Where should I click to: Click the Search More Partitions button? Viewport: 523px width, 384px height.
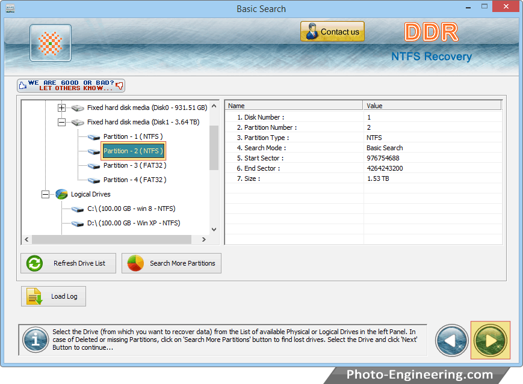172,263
